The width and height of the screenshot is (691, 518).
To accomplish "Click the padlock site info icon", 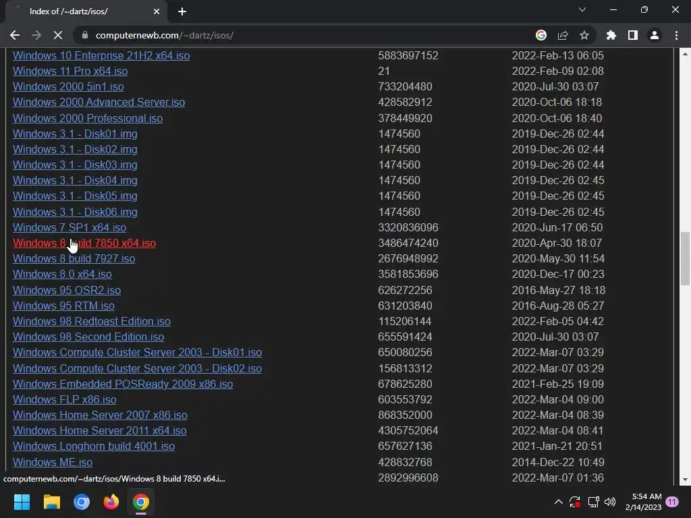I will click(85, 35).
